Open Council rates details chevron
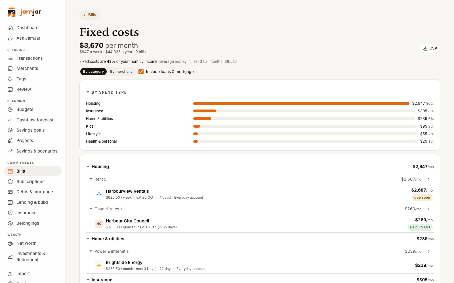This screenshot has height=283, width=454. coord(429,209)
